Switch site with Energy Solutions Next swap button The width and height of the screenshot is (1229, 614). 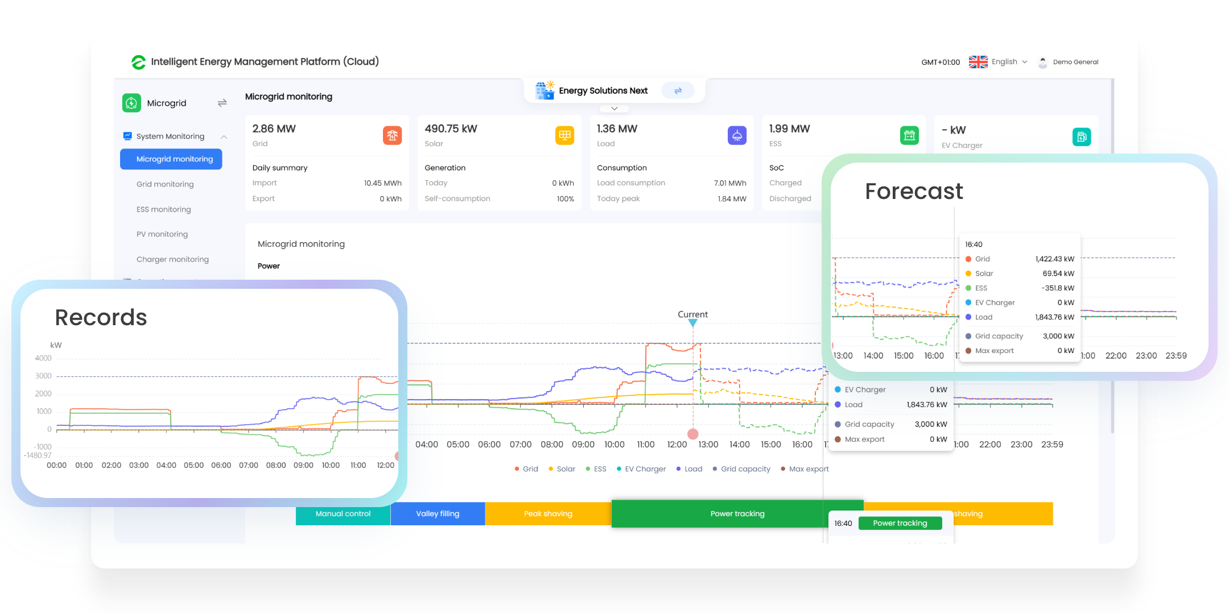pyautogui.click(x=678, y=90)
